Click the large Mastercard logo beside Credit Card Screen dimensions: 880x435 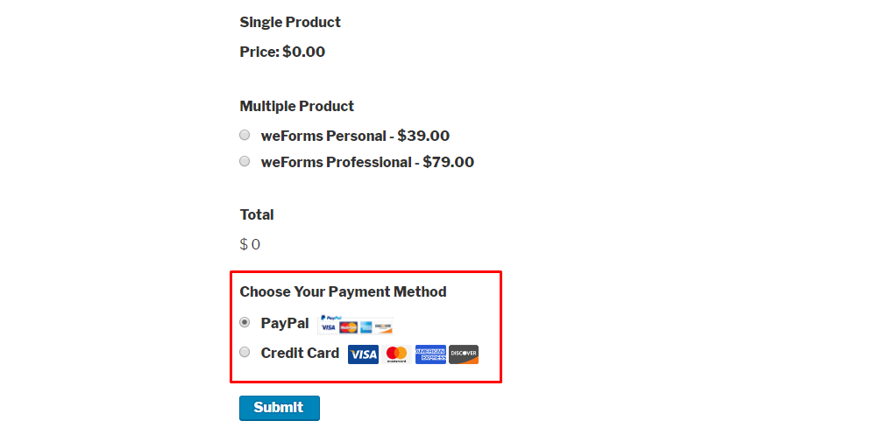point(397,354)
